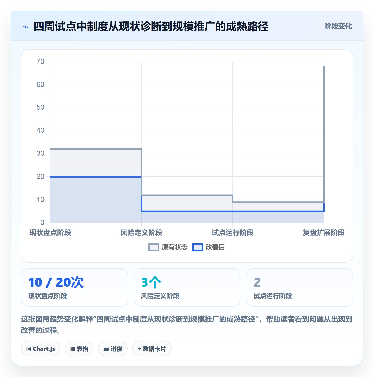This screenshot has width=374, height=377.
Task: Hide the 改善后 dataset via legend label
Action: coord(215,247)
